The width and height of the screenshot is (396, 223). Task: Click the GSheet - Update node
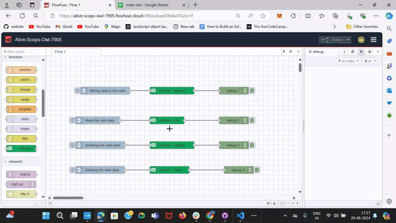click(172, 145)
